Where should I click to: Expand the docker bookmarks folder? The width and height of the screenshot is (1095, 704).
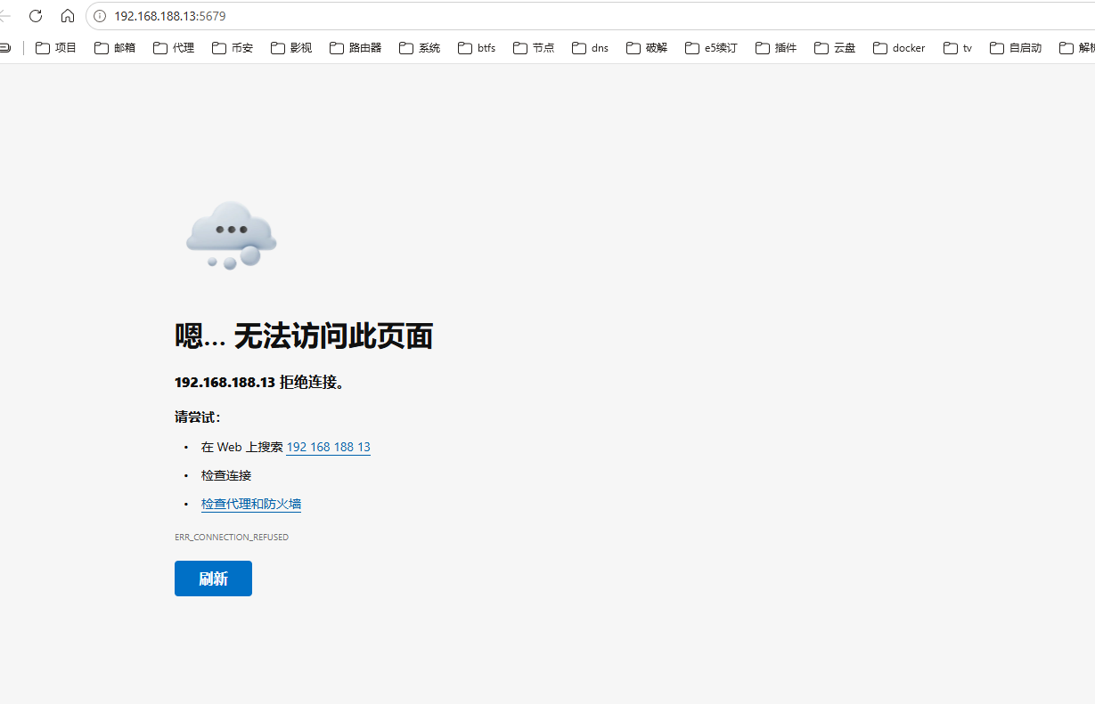pyautogui.click(x=899, y=48)
